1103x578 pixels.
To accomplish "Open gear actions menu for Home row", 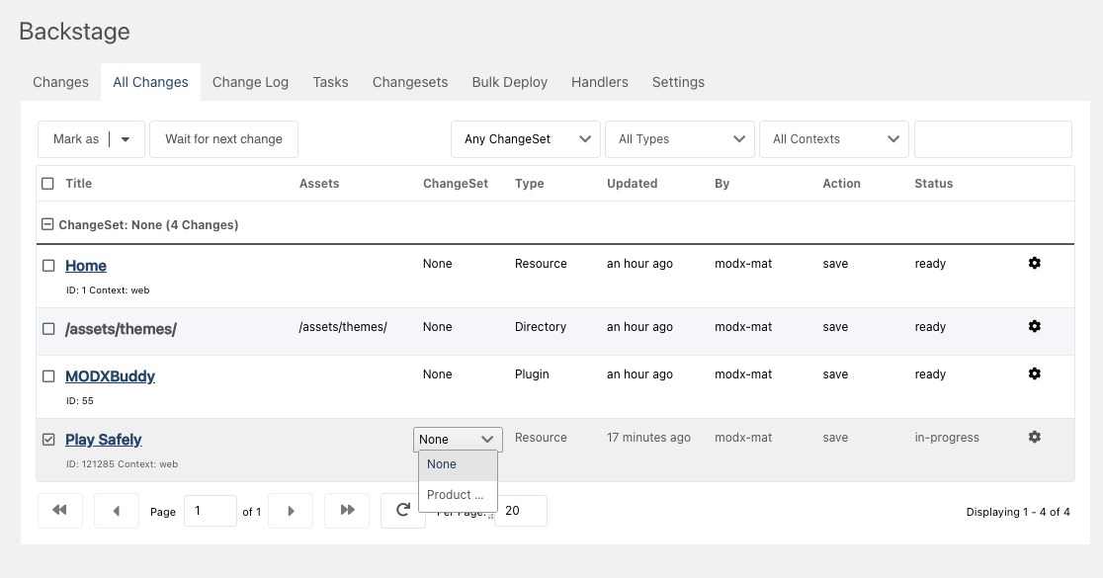I will click(1034, 263).
